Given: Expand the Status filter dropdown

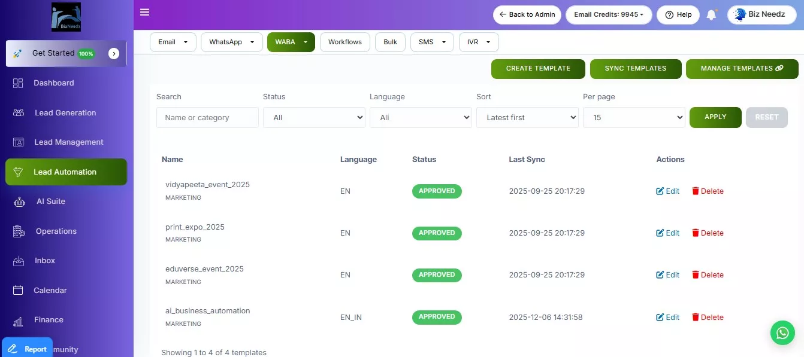Looking at the screenshot, I should click(314, 118).
